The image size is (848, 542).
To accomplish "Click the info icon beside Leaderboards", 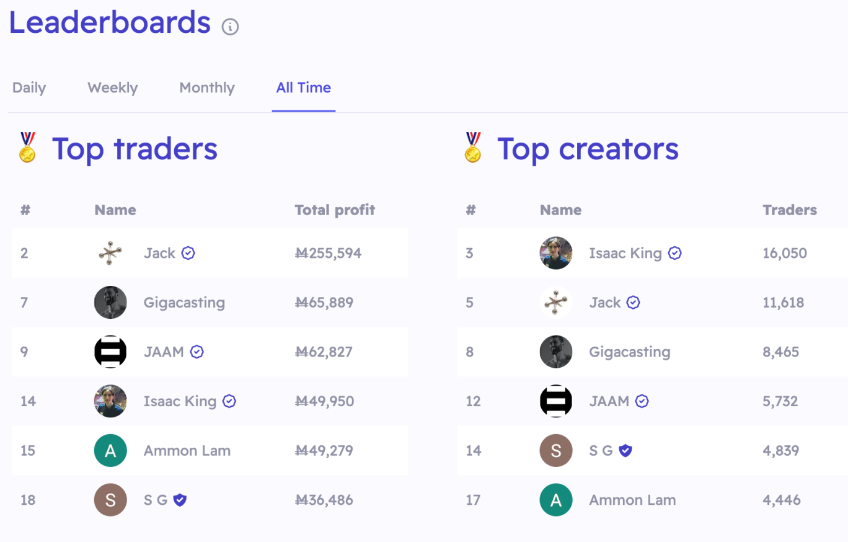I will coord(230,27).
